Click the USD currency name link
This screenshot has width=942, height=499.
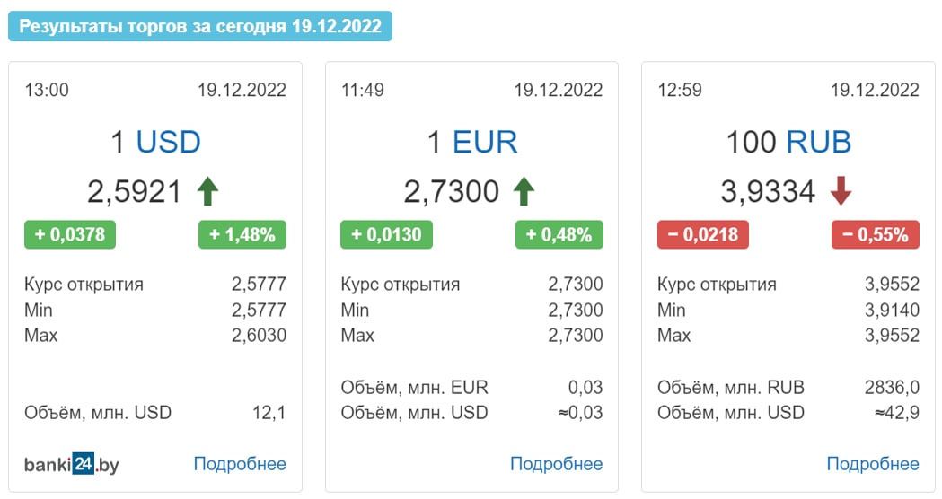tap(168, 143)
